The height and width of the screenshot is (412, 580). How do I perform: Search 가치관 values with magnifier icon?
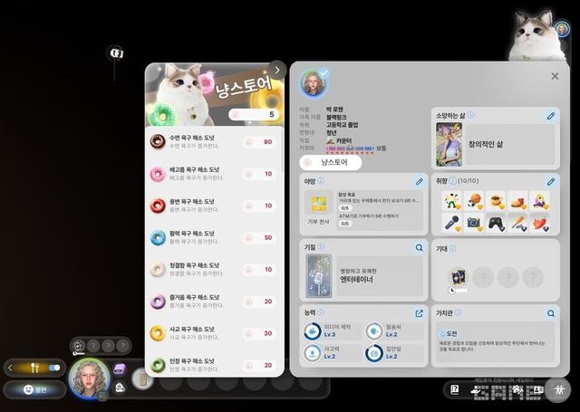click(550, 312)
